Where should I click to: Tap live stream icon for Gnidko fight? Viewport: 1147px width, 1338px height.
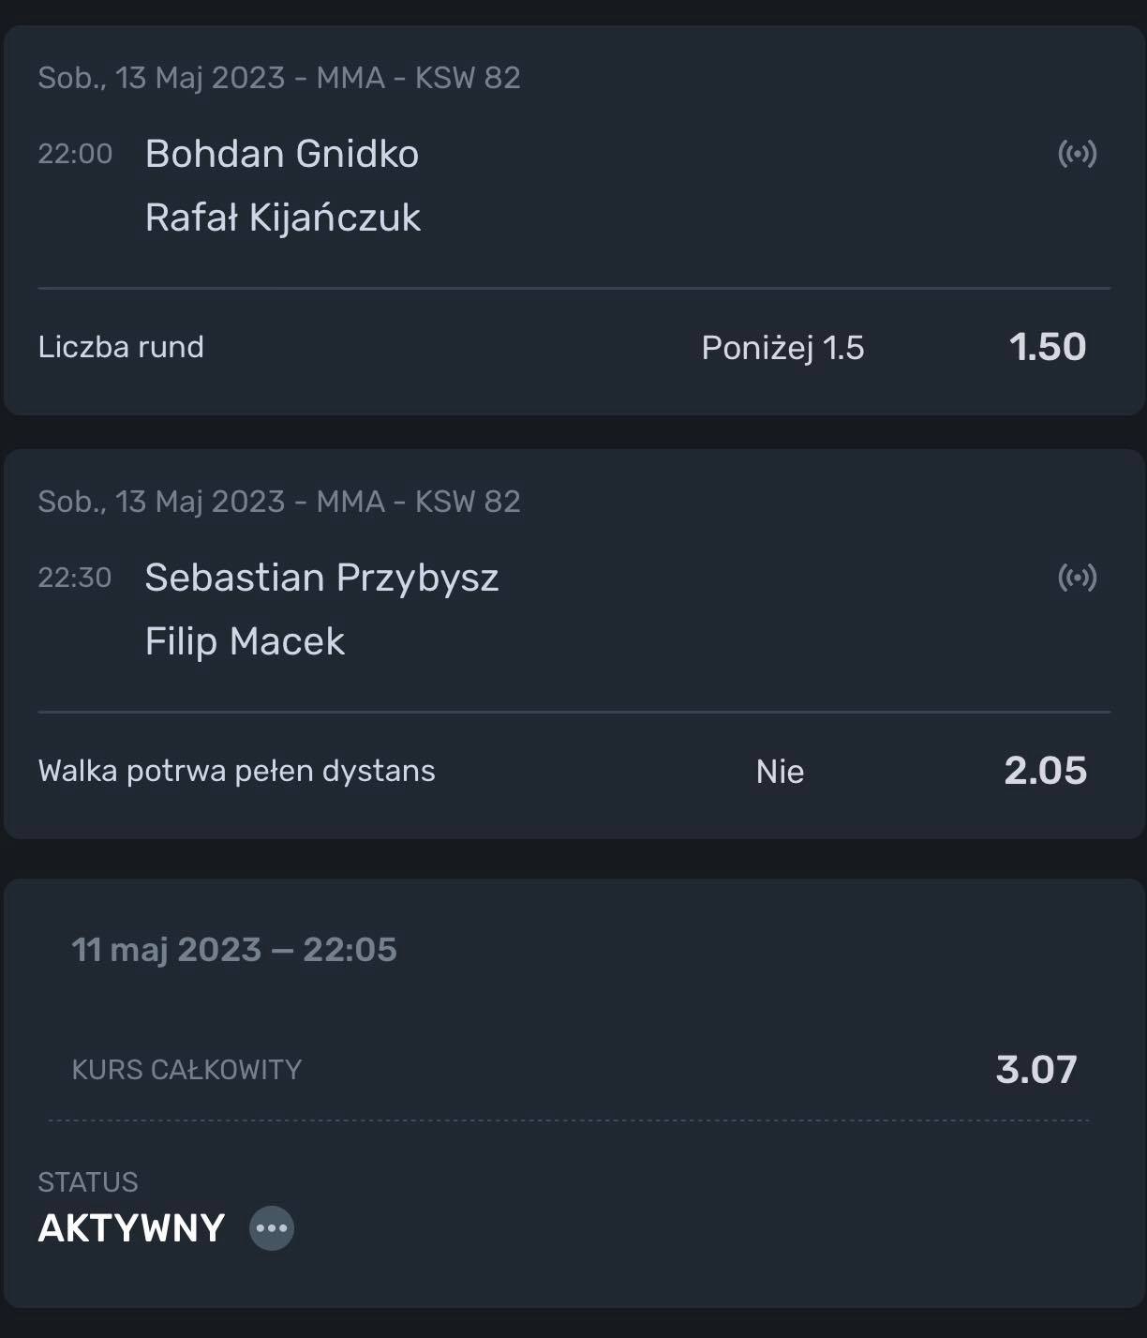1077,154
